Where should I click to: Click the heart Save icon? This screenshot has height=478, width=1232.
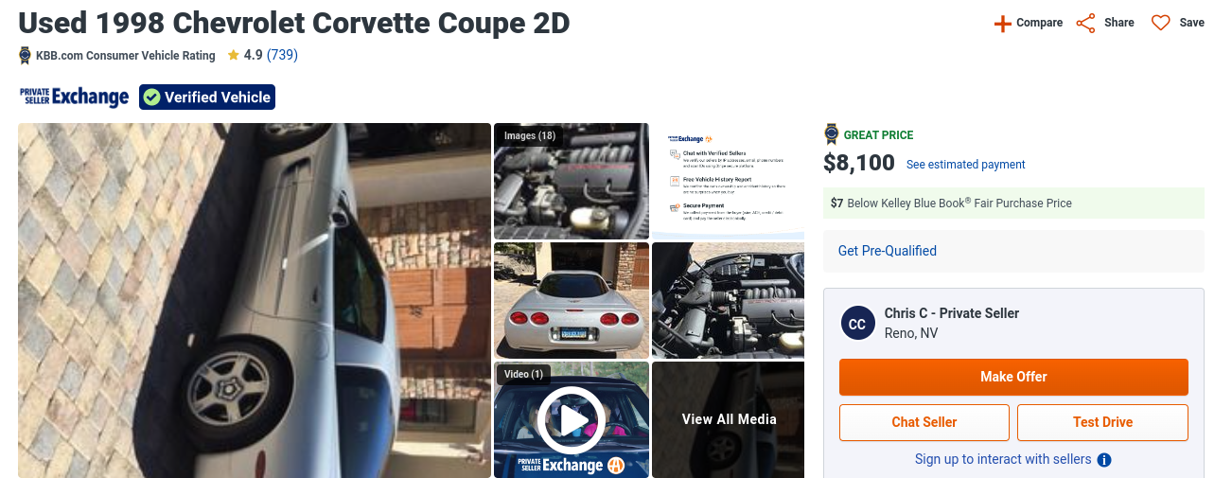(x=1161, y=23)
